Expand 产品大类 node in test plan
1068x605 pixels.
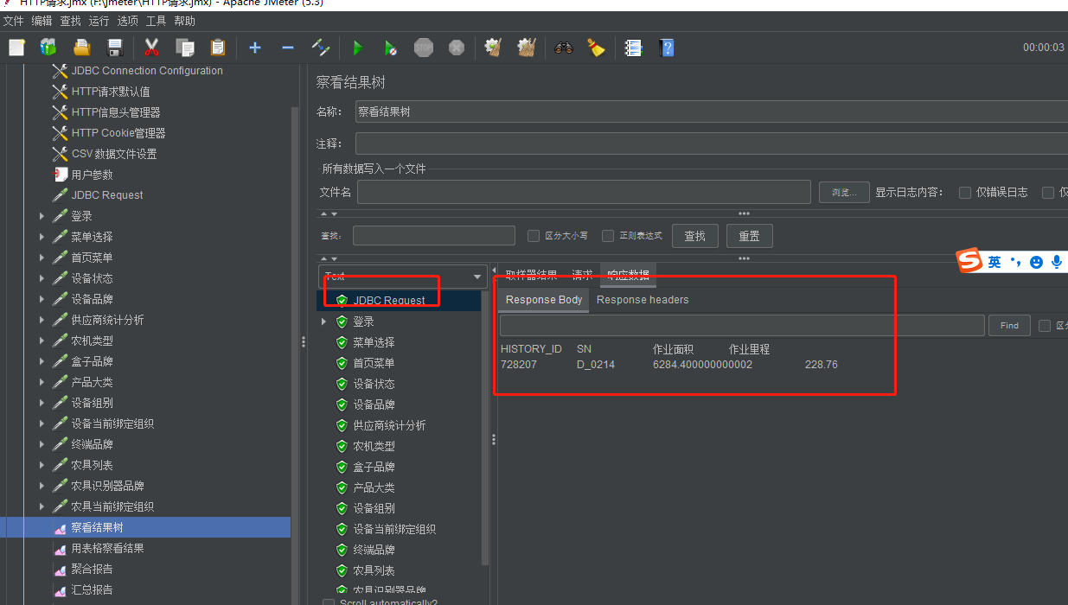point(42,382)
